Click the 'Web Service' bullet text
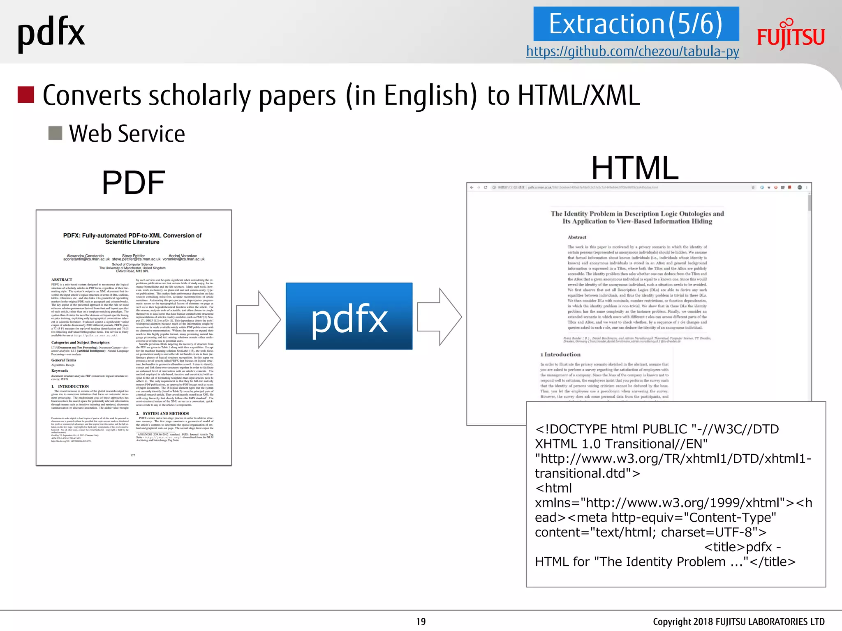842x631 pixels. [127, 134]
